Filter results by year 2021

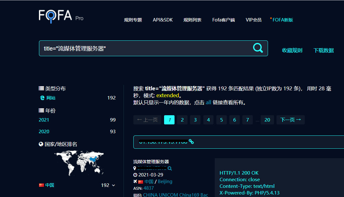44,120
